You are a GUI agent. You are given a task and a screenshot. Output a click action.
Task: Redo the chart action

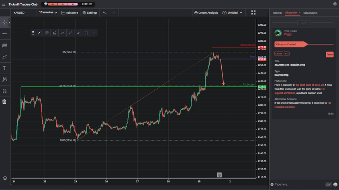point(114,13)
